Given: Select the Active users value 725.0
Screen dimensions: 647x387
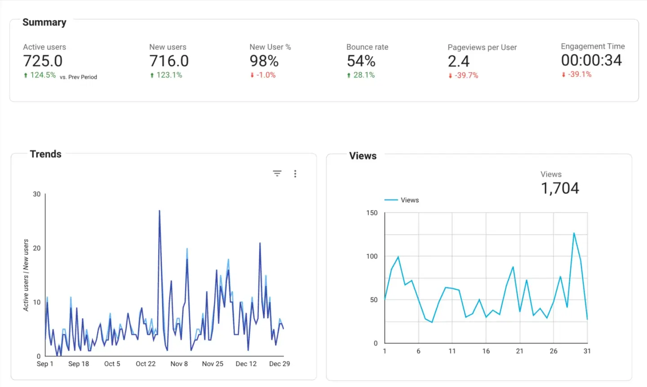Looking at the screenshot, I should [43, 61].
